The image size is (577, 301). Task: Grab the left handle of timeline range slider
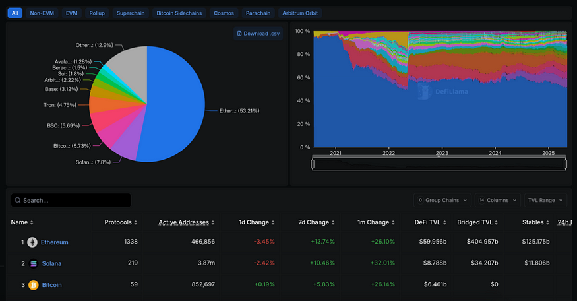(x=314, y=164)
